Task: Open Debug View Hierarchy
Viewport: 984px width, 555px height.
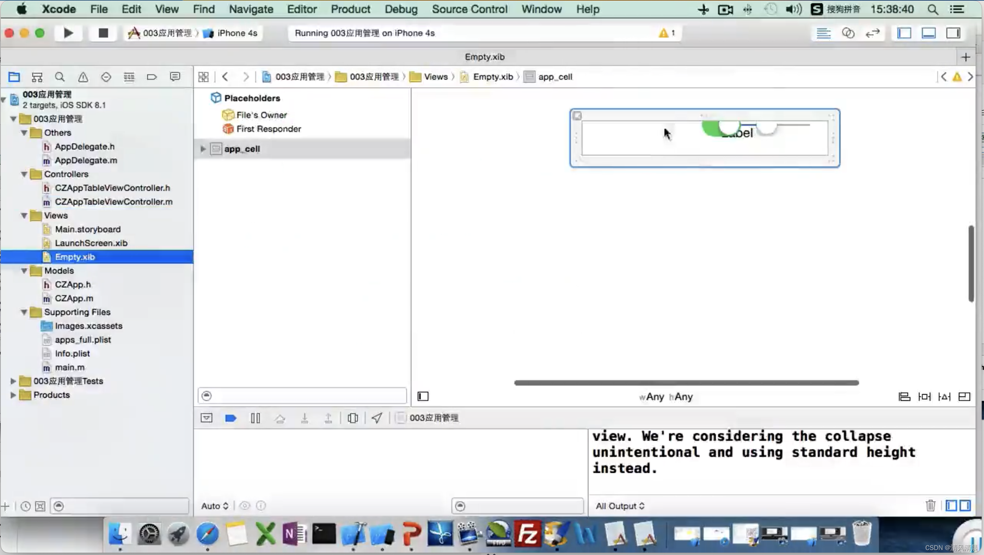Action: 353,418
